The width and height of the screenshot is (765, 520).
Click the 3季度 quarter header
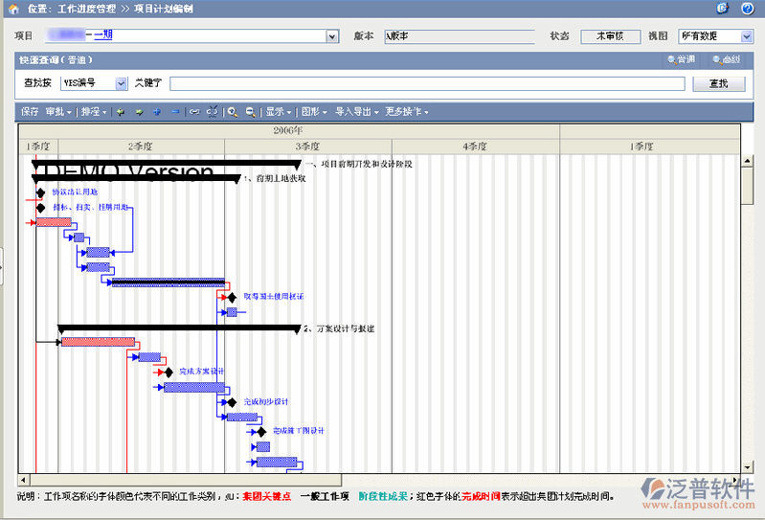click(308, 147)
